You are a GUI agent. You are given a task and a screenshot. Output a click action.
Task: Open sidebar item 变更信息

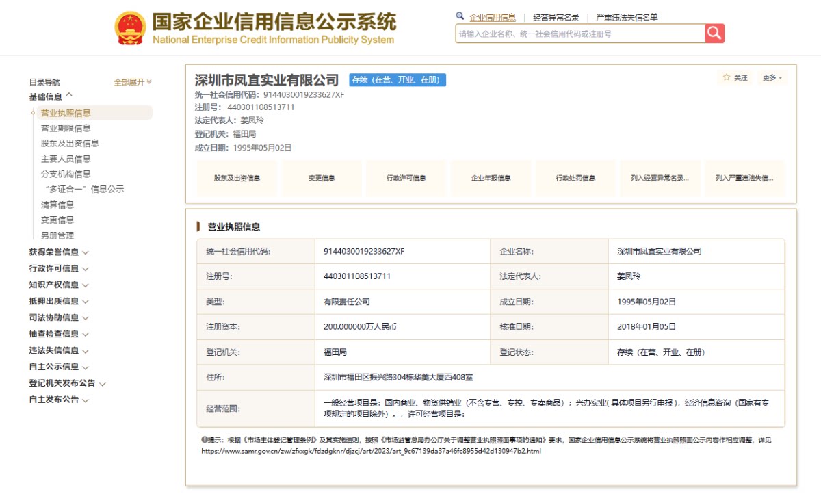(x=57, y=220)
